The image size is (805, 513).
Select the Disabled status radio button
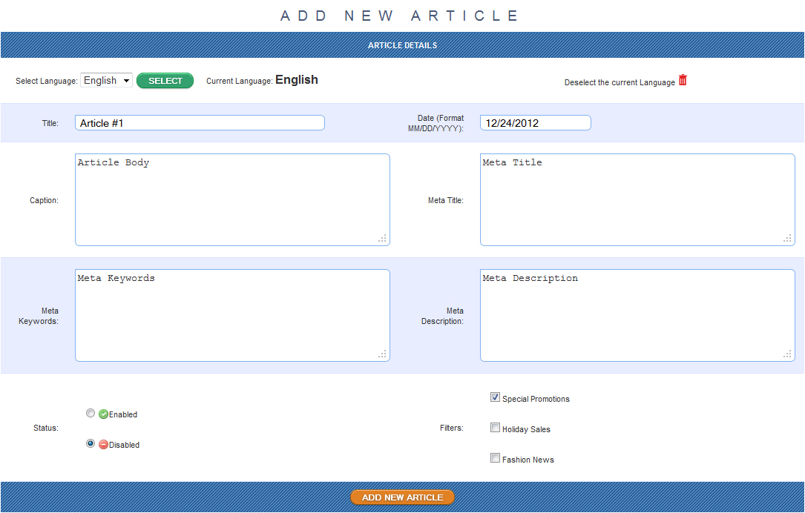pos(91,444)
